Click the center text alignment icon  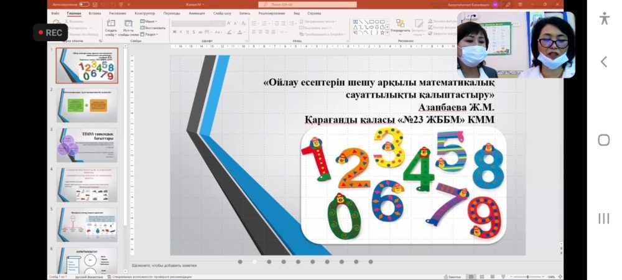[261, 32]
